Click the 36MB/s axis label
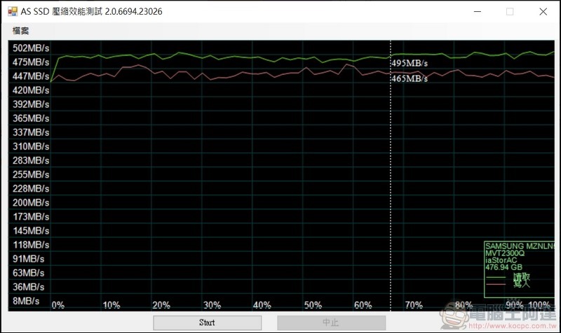561x333 pixels. point(28,287)
